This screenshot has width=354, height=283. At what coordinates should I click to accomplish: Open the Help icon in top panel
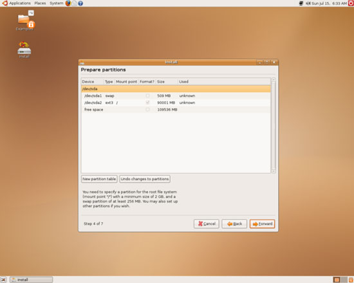[x=80, y=3]
